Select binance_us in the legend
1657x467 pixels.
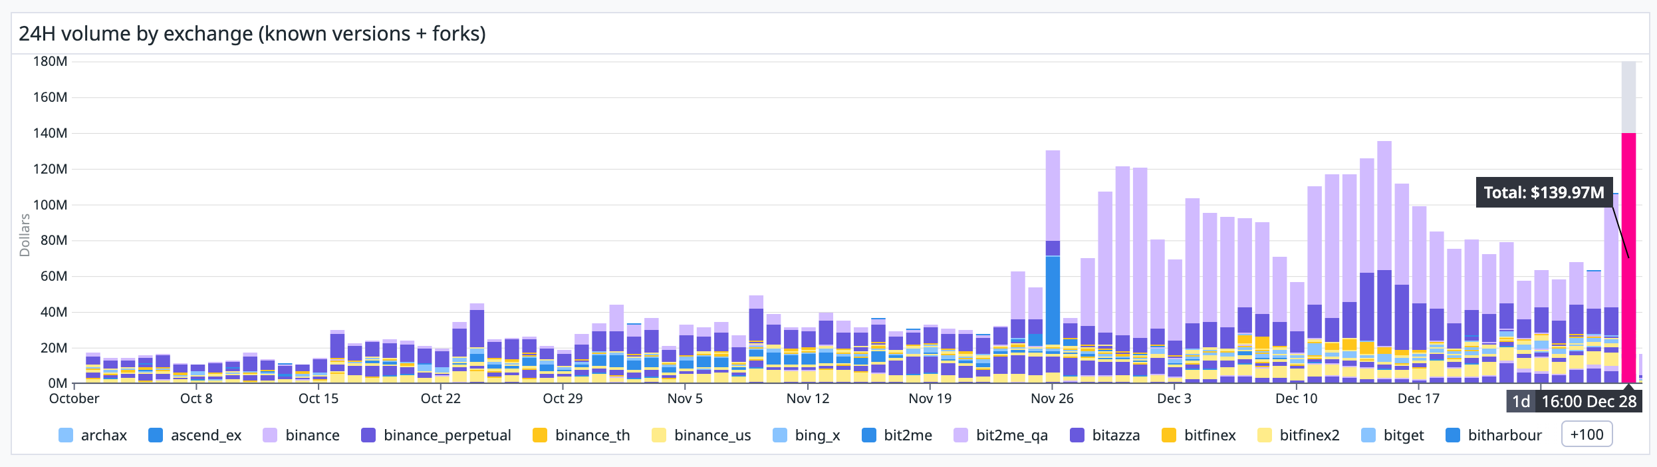point(711,435)
